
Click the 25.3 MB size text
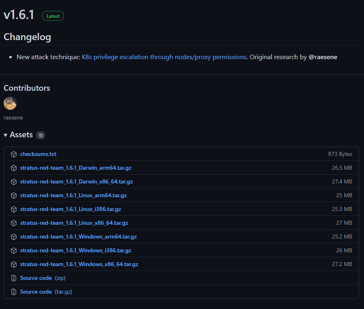tap(342, 209)
